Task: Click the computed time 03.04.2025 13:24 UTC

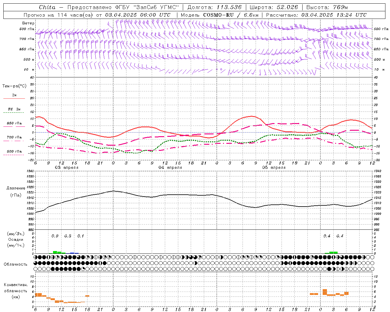Action: [334, 15]
